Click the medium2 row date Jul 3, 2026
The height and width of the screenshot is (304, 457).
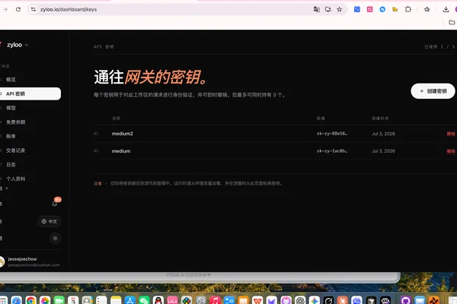[x=383, y=134]
